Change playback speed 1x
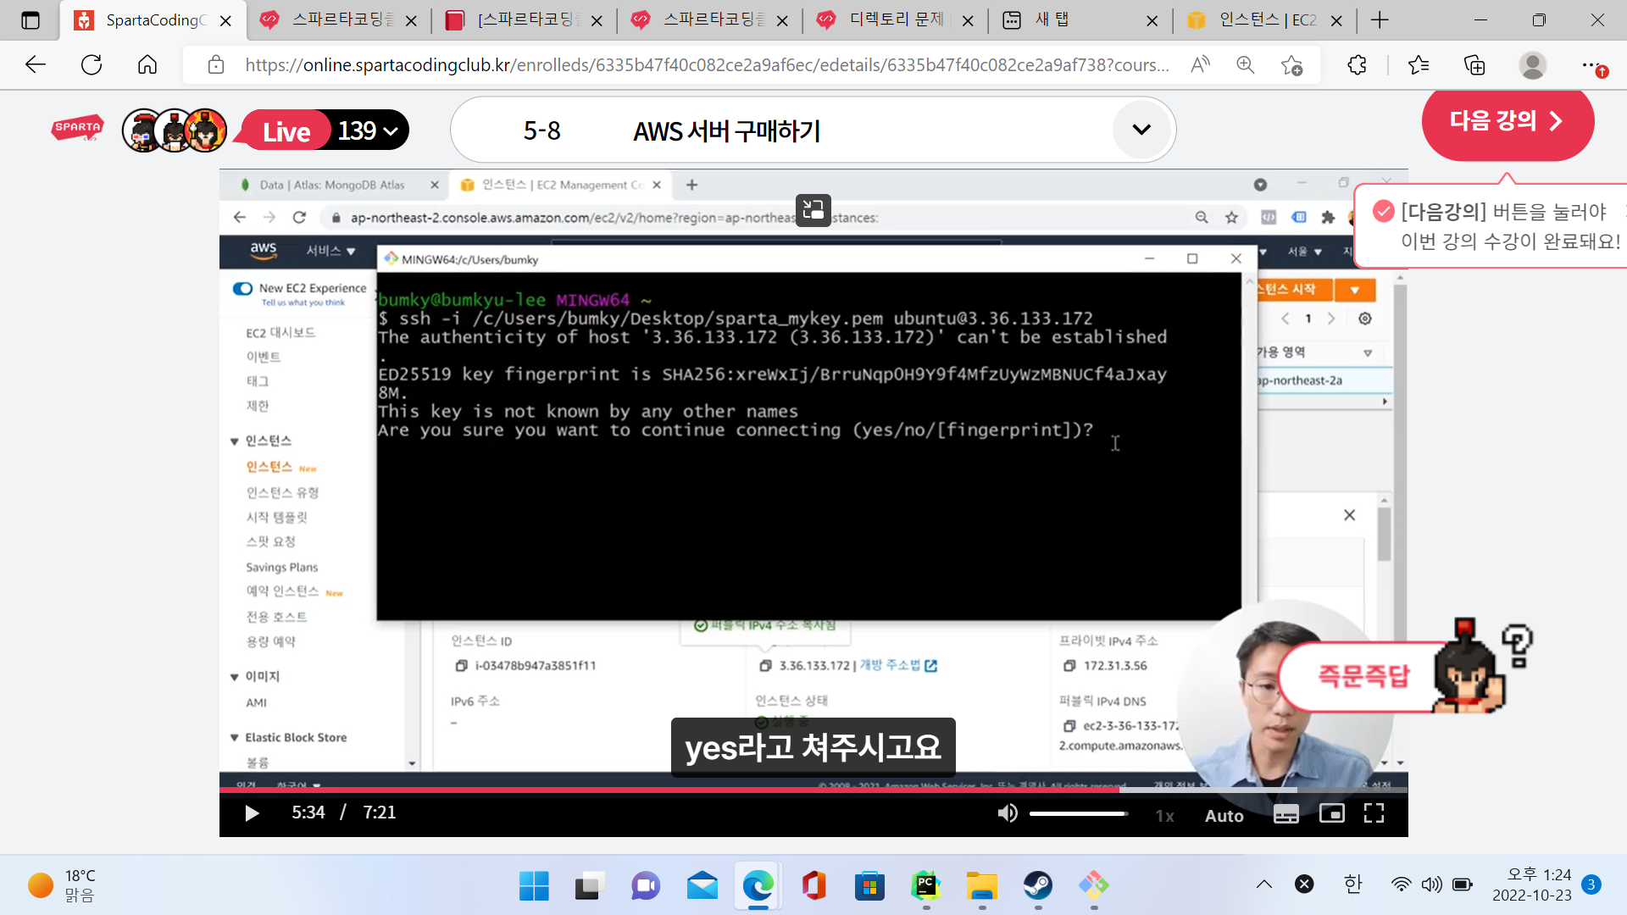 [x=1165, y=815]
